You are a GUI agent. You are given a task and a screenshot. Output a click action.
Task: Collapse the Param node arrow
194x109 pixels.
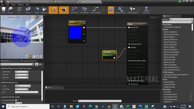tap(84, 23)
